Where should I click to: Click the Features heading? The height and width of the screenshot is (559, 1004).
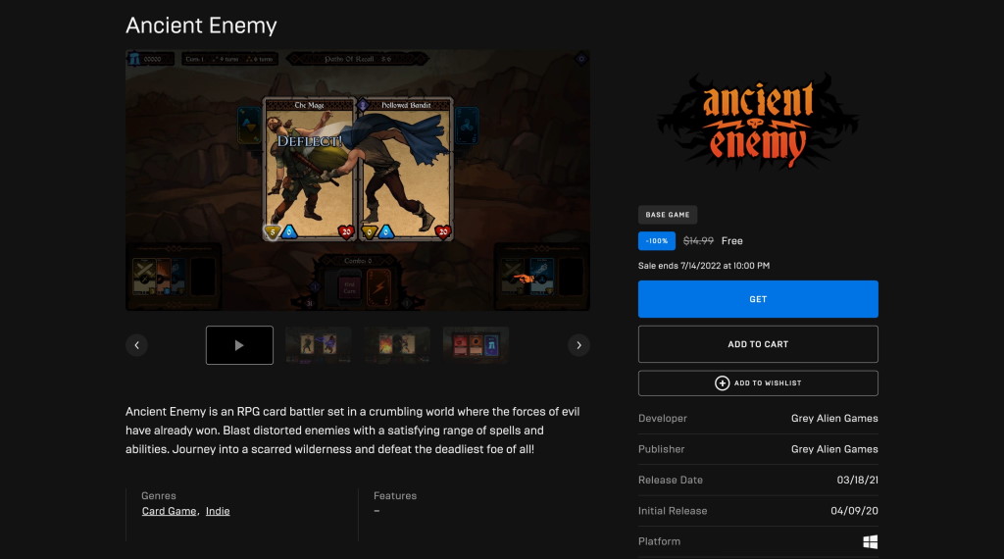tap(395, 495)
